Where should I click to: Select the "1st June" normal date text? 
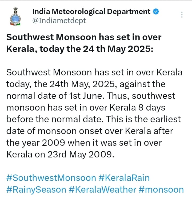coord(86,96)
